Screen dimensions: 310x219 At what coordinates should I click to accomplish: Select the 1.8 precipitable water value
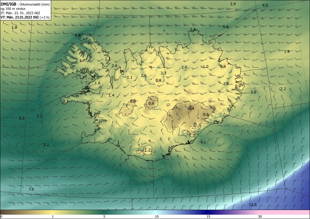(x=15, y=27)
